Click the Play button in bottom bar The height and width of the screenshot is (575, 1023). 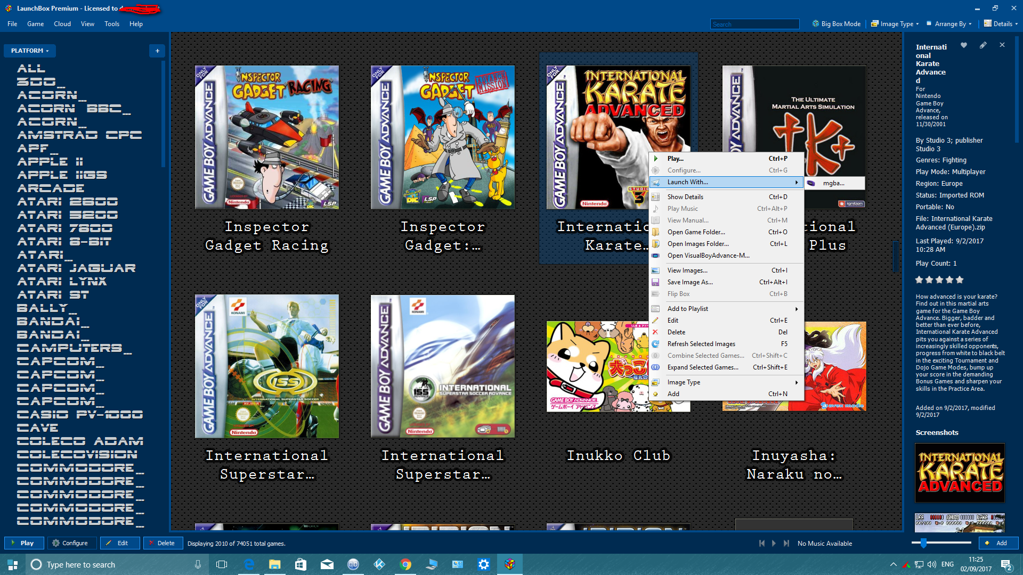(24, 543)
